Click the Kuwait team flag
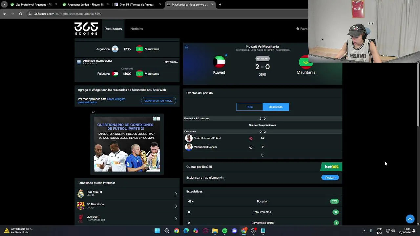 219,62
